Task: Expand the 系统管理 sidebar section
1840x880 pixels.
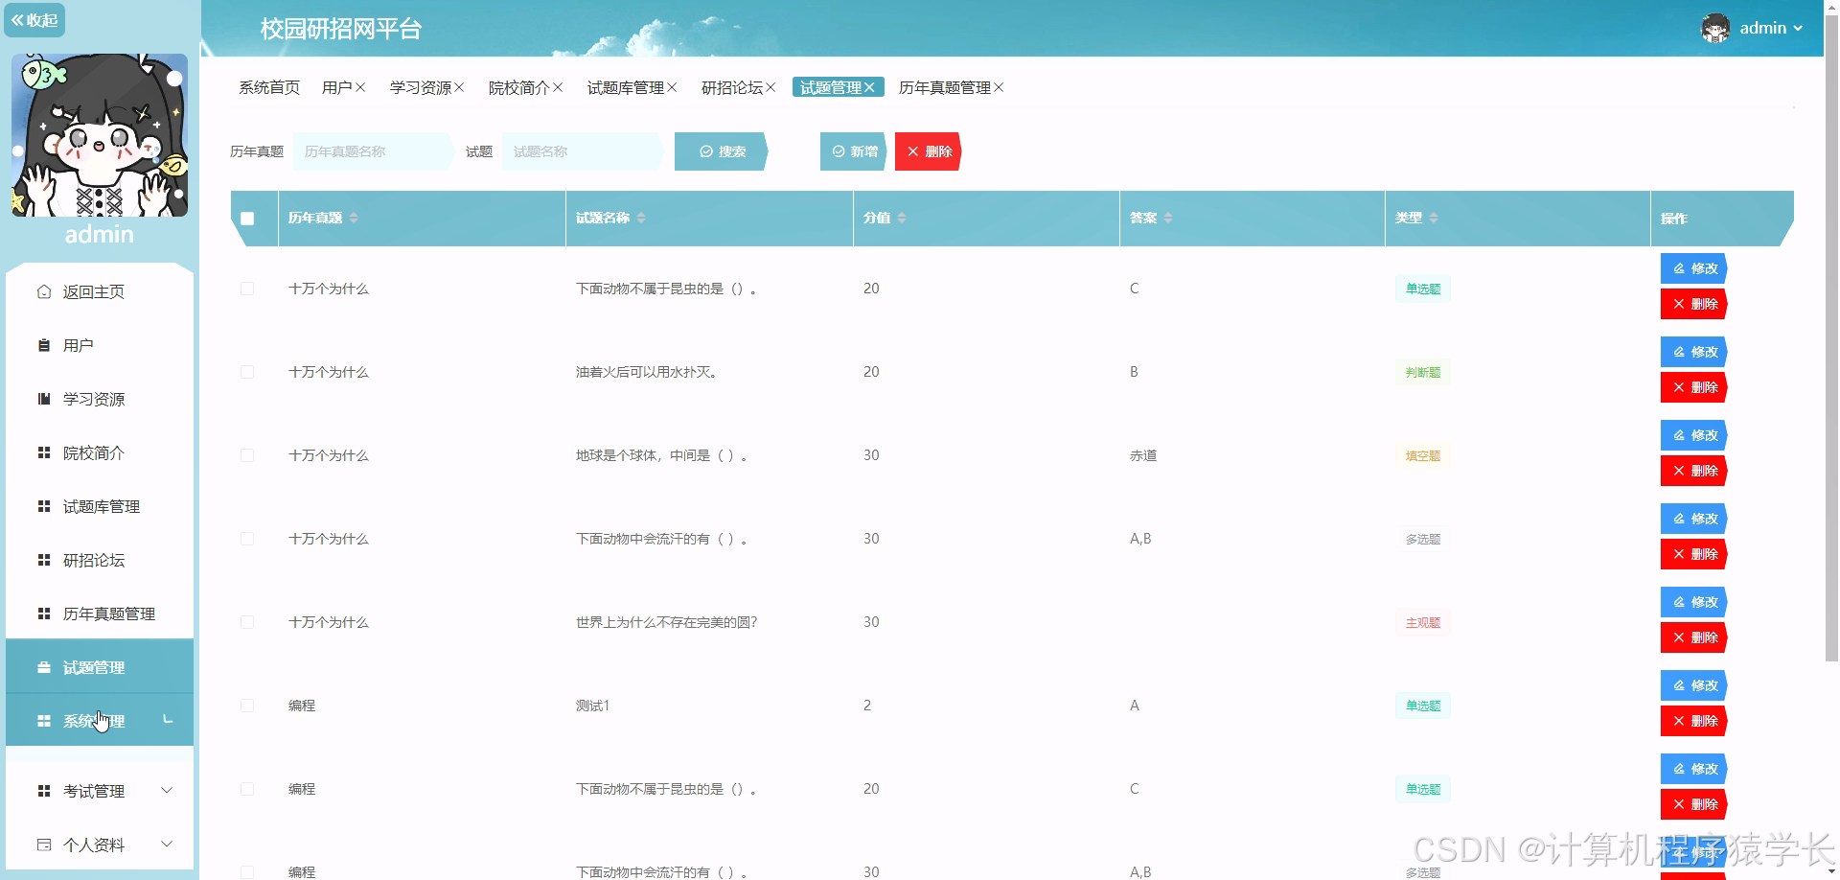Action: 93,721
